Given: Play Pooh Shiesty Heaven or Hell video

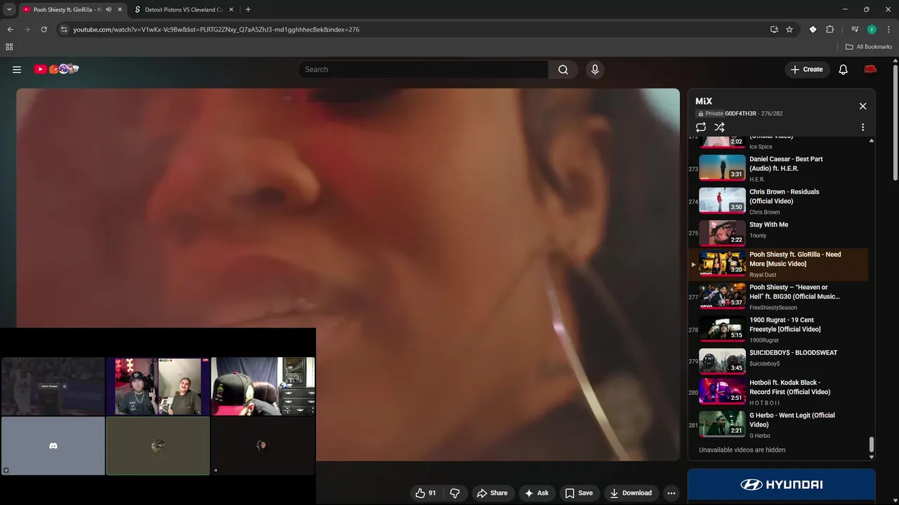Looking at the screenshot, I should pos(778,297).
